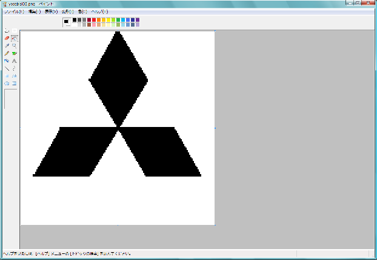Pick the Fill With Color bucket tool
Image resolution: width=377 pixels, height=260 pixels.
point(15,38)
